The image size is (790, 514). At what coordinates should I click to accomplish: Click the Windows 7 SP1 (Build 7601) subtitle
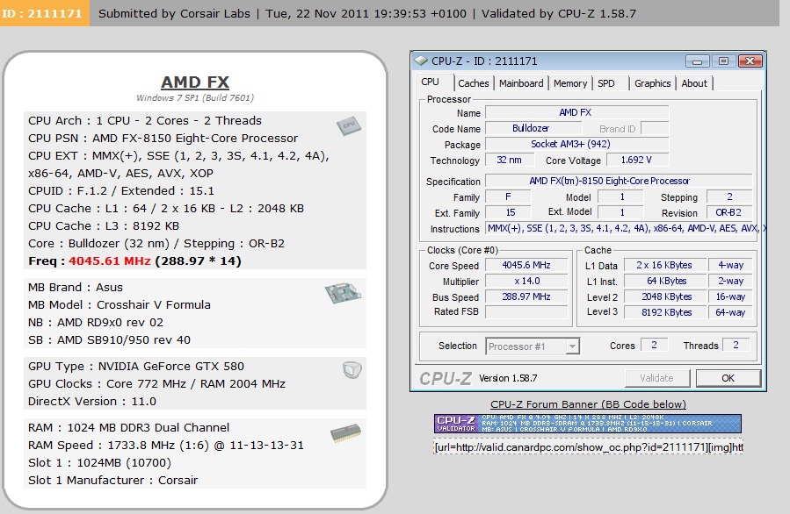pyautogui.click(x=195, y=97)
